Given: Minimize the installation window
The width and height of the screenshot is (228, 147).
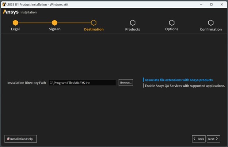Looking at the screenshot, I should click(x=201, y=4).
